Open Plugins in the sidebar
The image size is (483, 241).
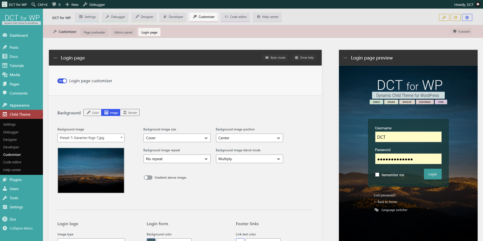click(x=21, y=180)
